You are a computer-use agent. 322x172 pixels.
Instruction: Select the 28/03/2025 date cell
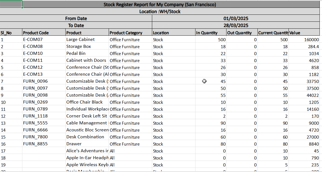(236, 25)
